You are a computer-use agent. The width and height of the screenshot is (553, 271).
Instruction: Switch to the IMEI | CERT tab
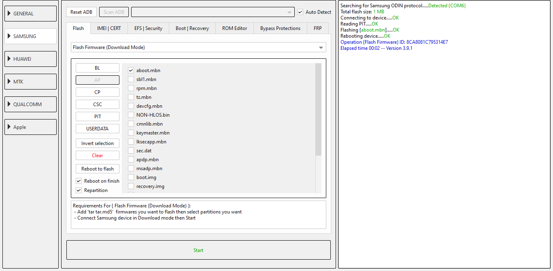(109, 28)
